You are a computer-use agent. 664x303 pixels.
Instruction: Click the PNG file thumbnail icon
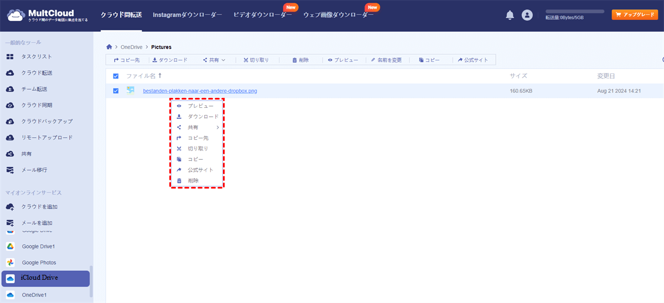coord(131,91)
